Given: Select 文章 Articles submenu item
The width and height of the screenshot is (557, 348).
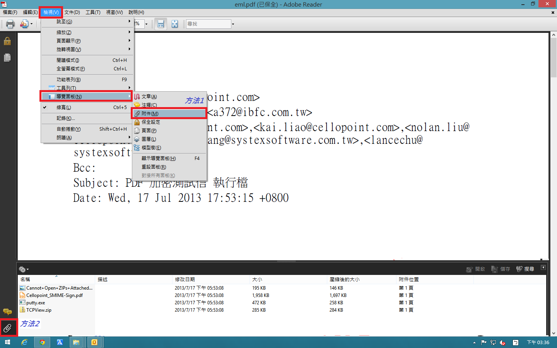Looking at the screenshot, I should [169, 97].
